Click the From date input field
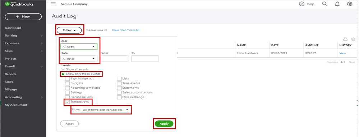The image size is (359, 137). tap(114, 59)
